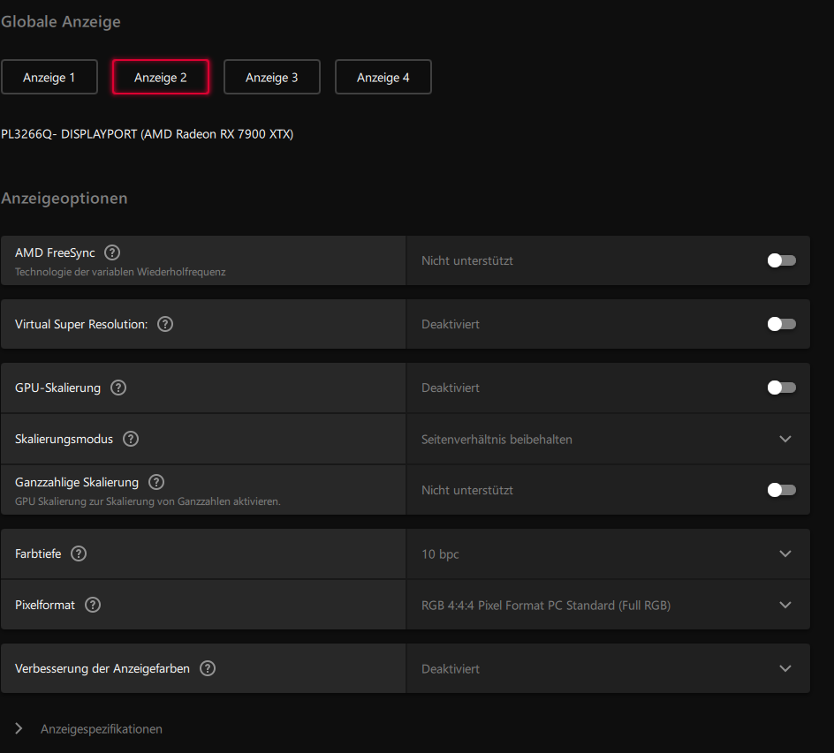834x753 pixels.
Task: Click the GPU-Skalierung help question mark
Action: tap(118, 388)
